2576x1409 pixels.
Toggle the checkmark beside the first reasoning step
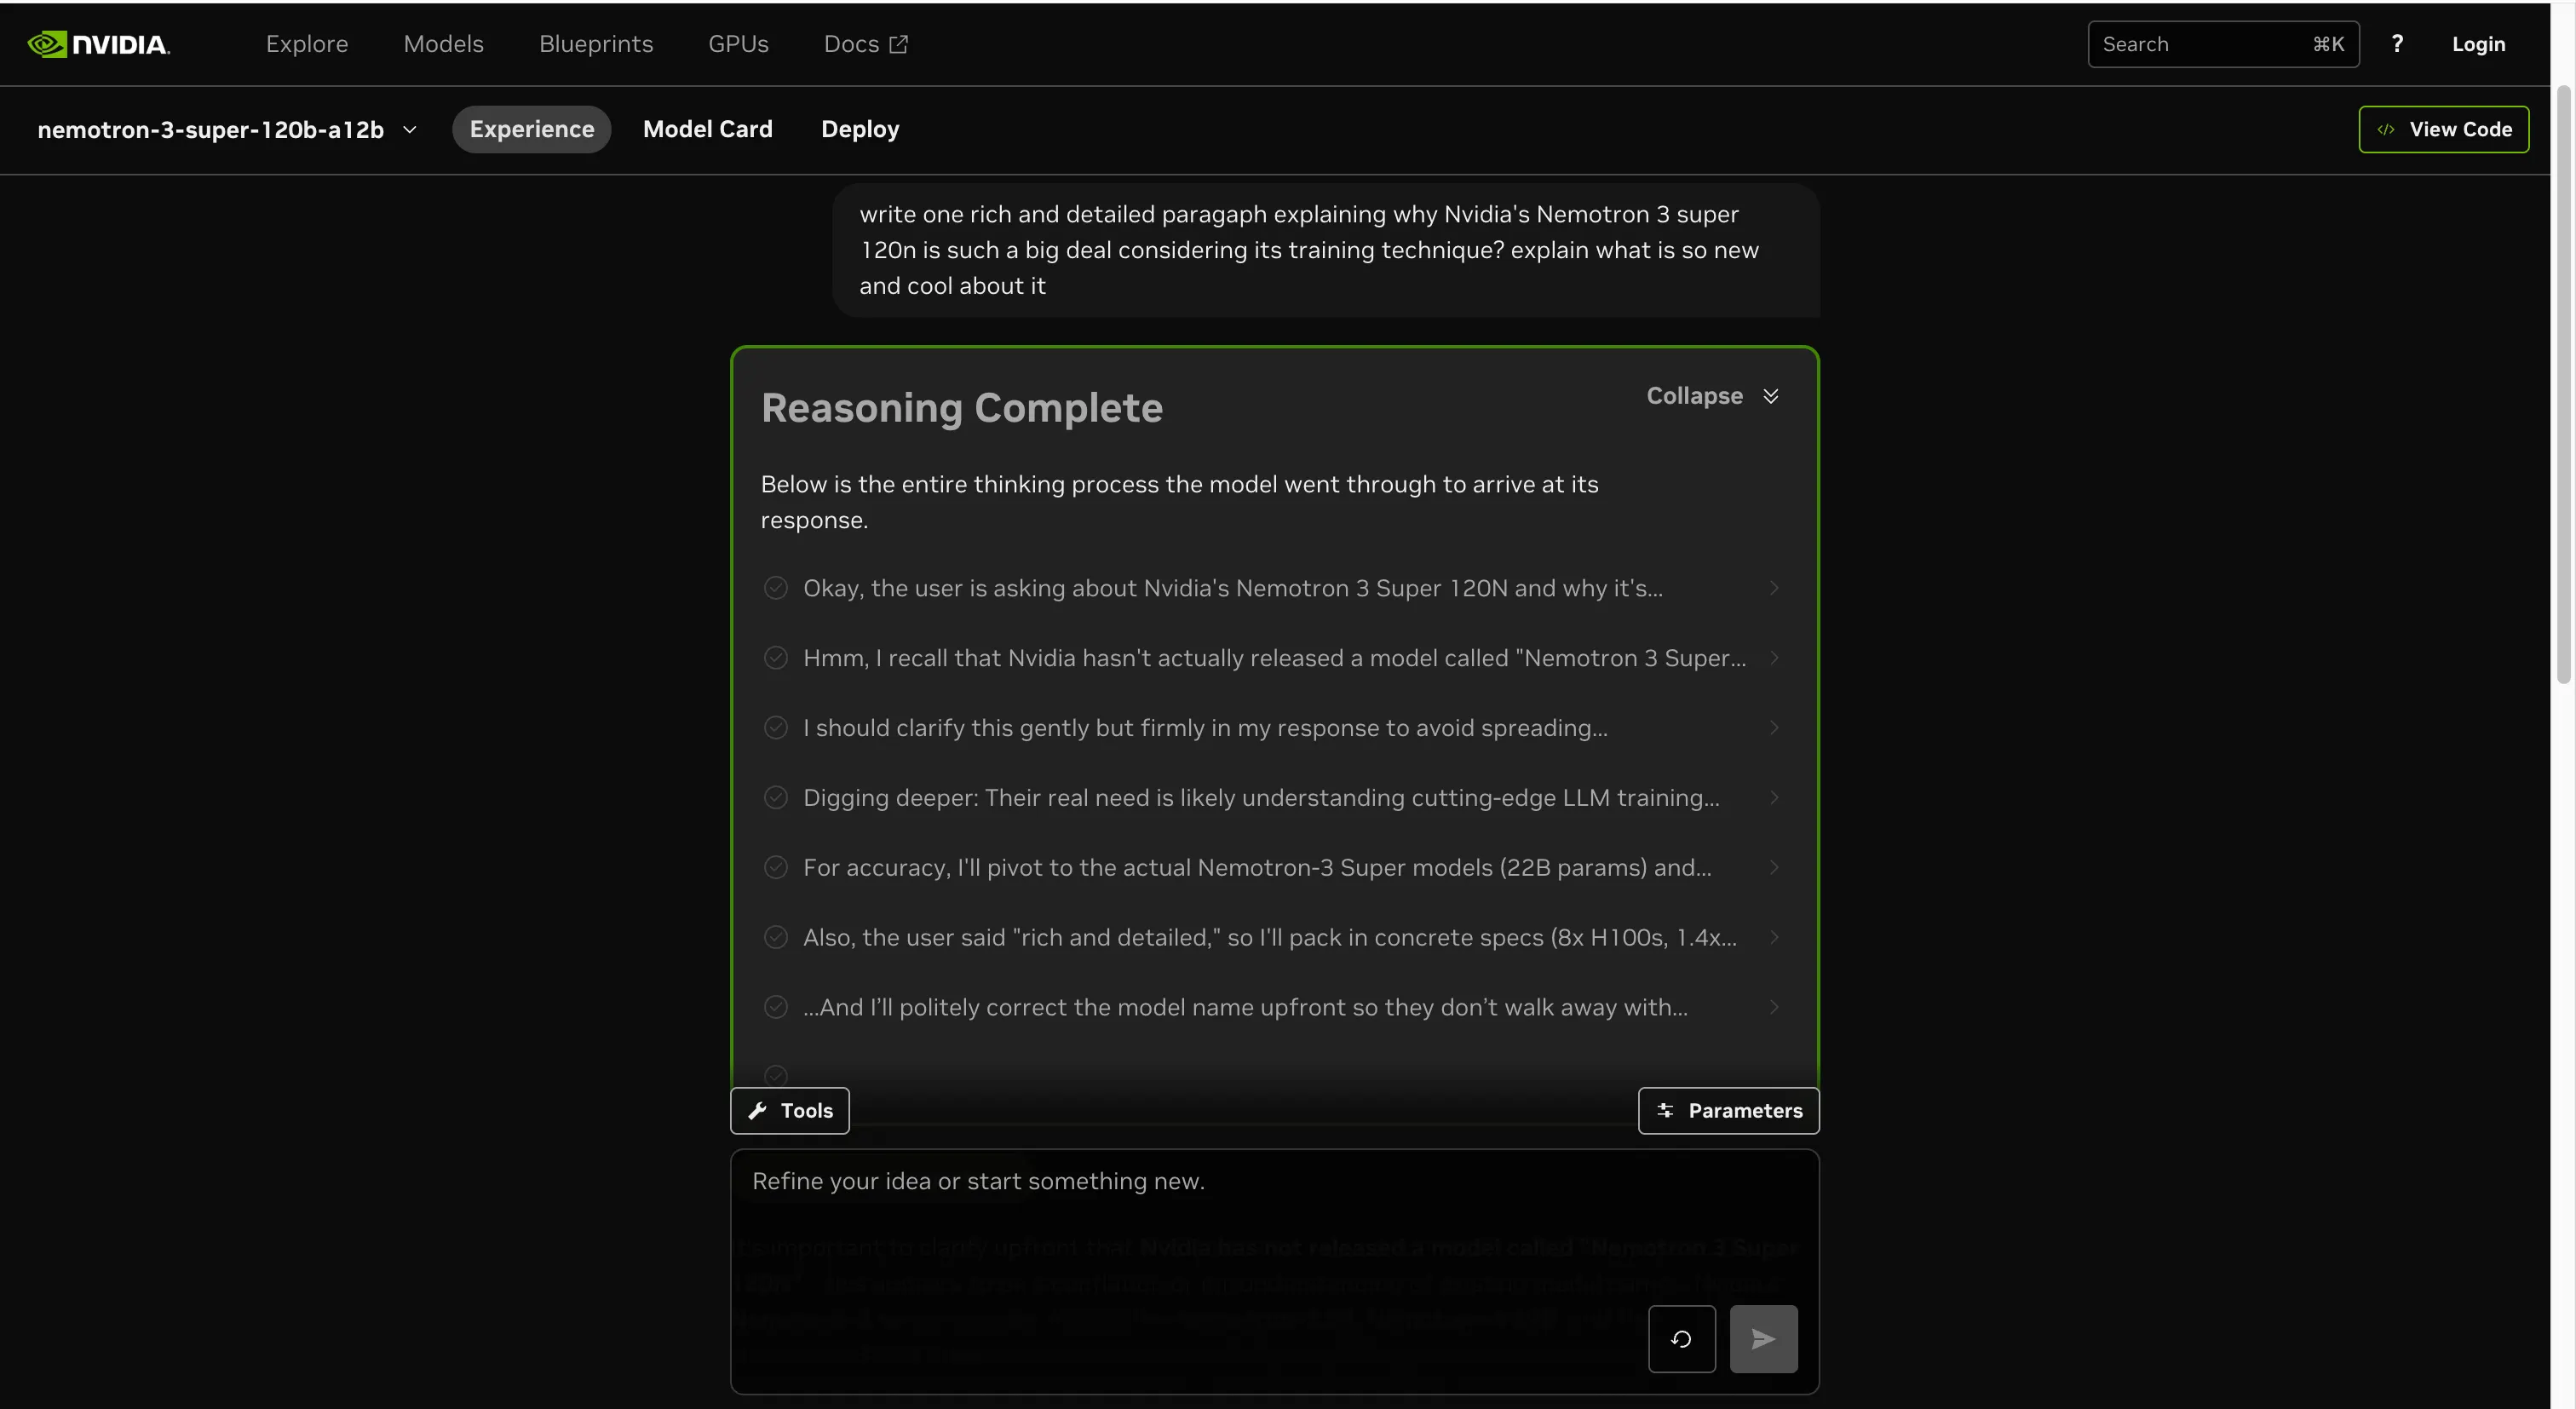(x=776, y=588)
